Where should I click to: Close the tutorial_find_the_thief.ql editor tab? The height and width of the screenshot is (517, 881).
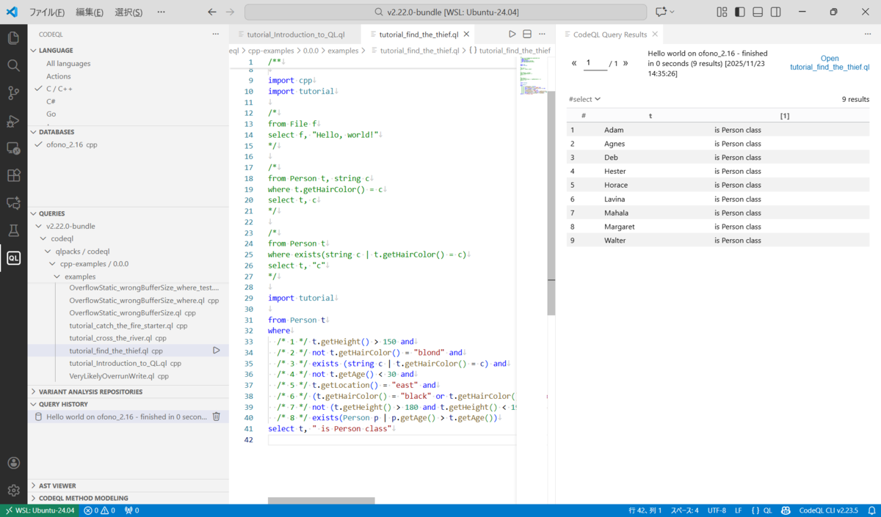click(467, 34)
